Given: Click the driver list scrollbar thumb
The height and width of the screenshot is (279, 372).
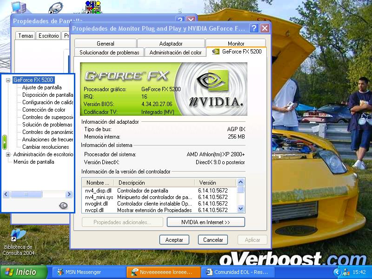Looking at the screenshot, I should point(240,190).
